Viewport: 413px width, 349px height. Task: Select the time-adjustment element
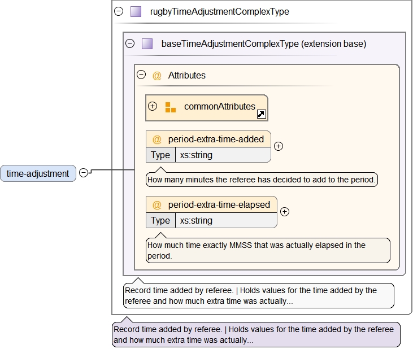38,173
